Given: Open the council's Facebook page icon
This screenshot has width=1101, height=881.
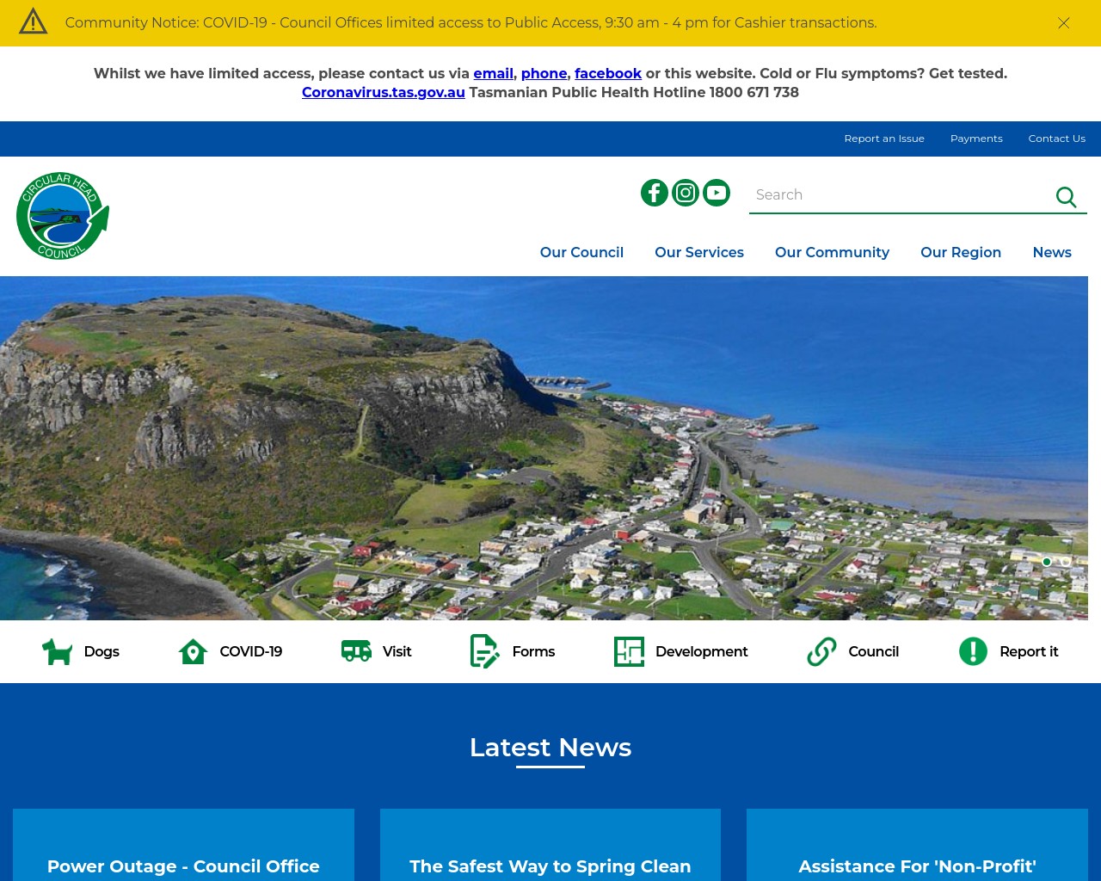Looking at the screenshot, I should (655, 193).
